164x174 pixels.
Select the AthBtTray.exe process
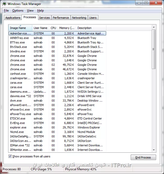tap(57, 38)
